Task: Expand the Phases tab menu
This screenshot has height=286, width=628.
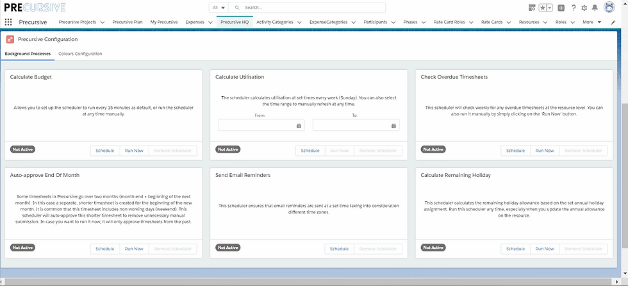Action: (x=424, y=22)
